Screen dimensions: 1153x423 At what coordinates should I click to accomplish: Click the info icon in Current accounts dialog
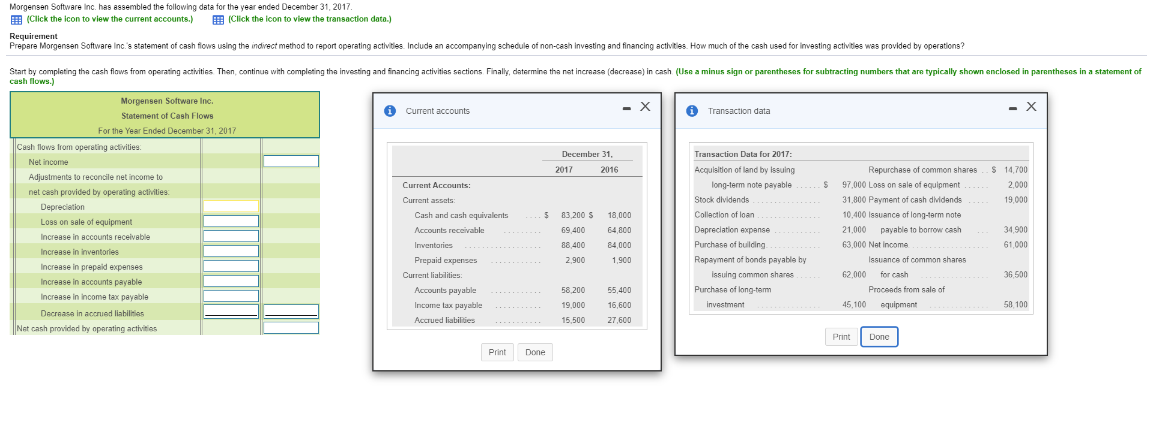coord(390,111)
